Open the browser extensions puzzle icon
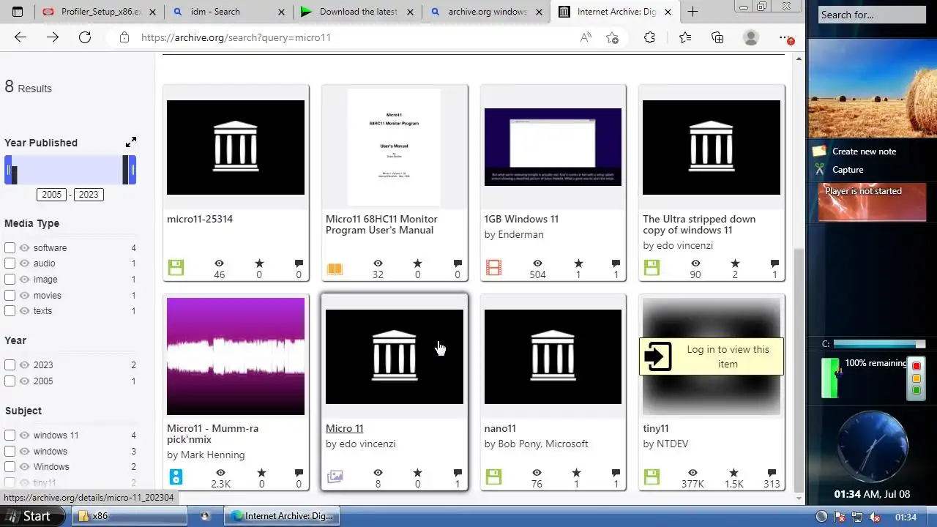 tap(649, 37)
